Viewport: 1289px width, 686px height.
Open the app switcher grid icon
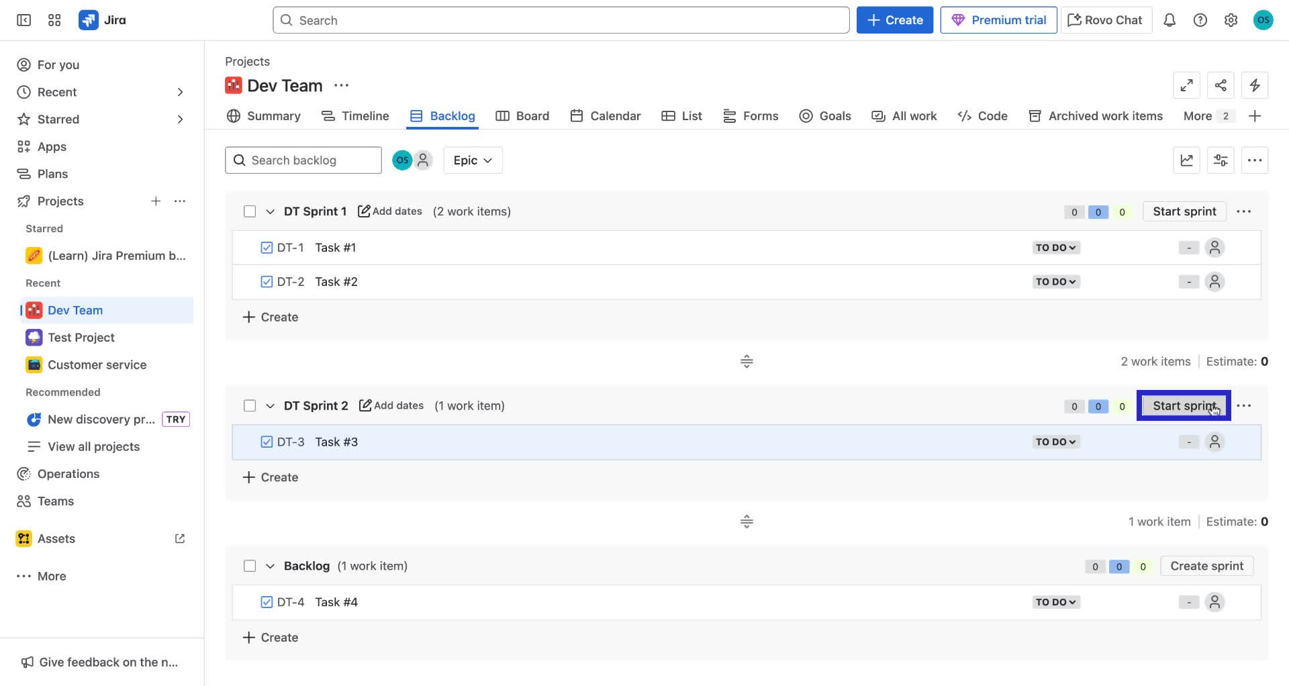point(54,19)
